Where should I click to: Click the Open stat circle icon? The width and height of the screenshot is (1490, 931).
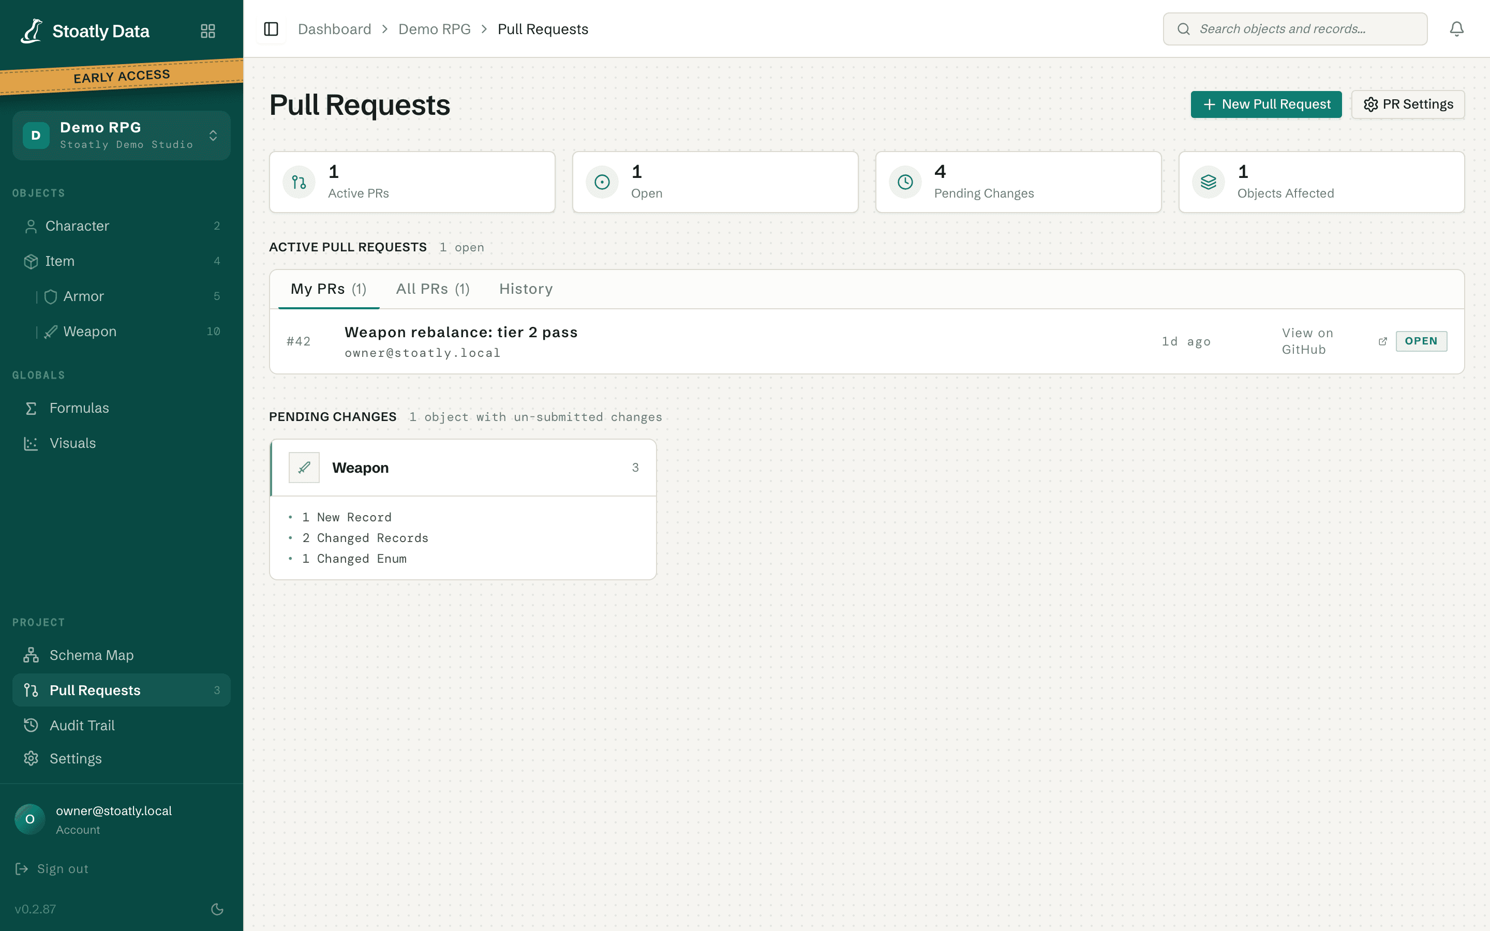tap(602, 182)
